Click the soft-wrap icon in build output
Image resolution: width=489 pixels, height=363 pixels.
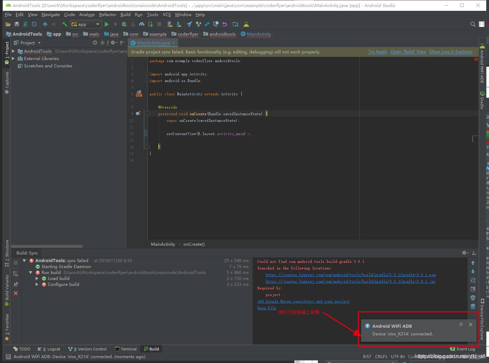[x=473, y=280]
